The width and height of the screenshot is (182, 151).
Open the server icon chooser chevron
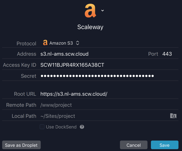coord(102,11)
